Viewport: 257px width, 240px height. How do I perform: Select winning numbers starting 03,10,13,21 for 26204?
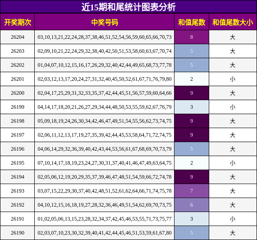click(x=105, y=37)
